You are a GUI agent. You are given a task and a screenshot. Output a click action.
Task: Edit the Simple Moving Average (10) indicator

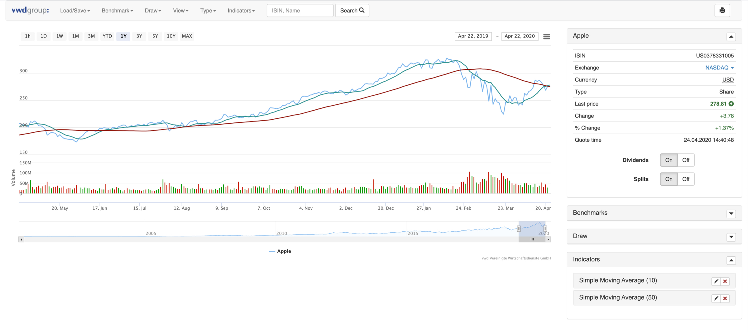pyautogui.click(x=716, y=281)
